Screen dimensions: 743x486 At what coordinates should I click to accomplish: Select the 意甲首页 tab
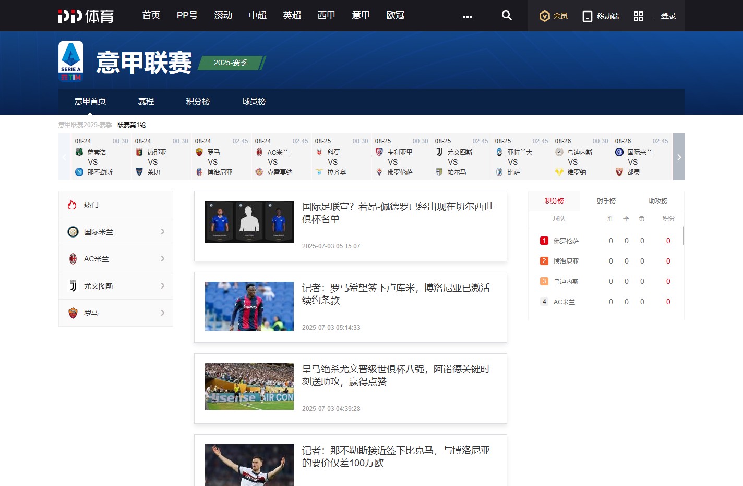coord(90,102)
